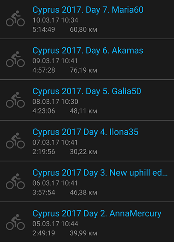Select bike icon for Day 5 Galia50 ride
Image resolution: width=174 pixels, height=242 pixels.
click(15, 100)
